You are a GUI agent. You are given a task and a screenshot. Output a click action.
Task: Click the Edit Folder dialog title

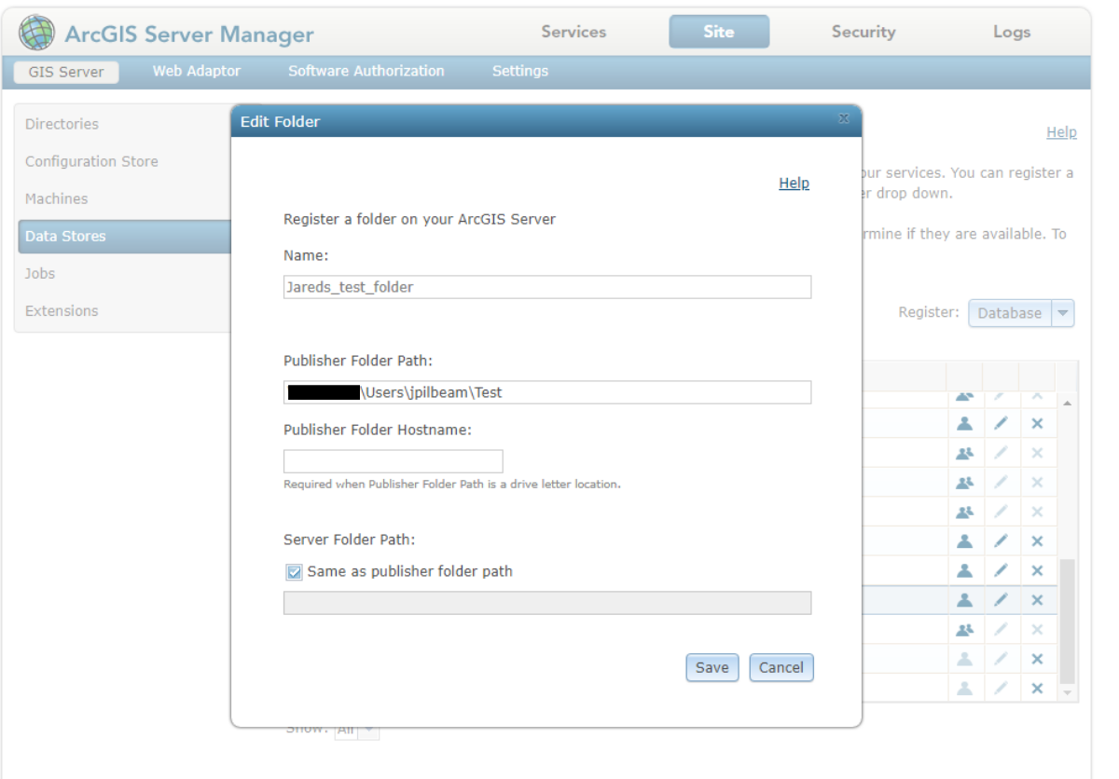tap(280, 121)
